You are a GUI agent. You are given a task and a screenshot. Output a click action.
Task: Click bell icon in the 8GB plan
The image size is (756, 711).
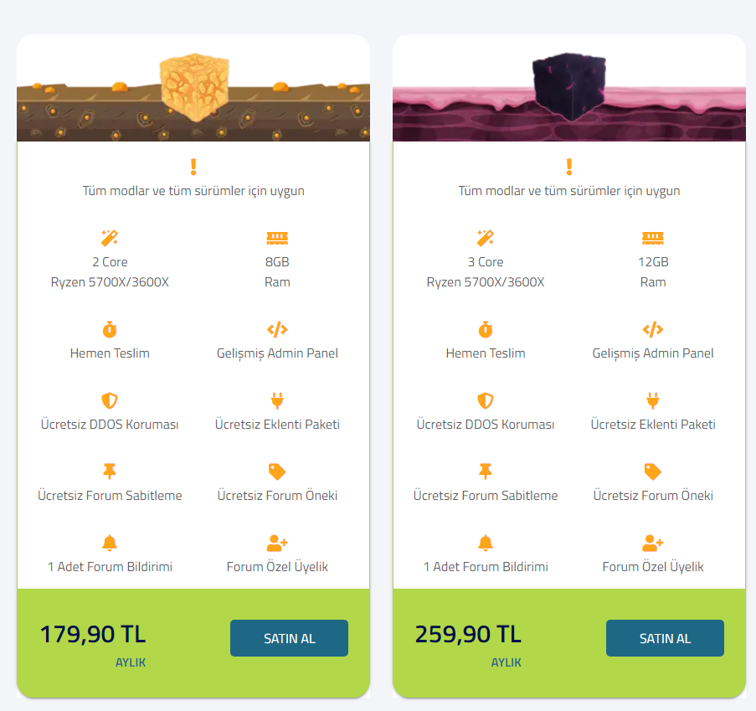pyautogui.click(x=110, y=543)
